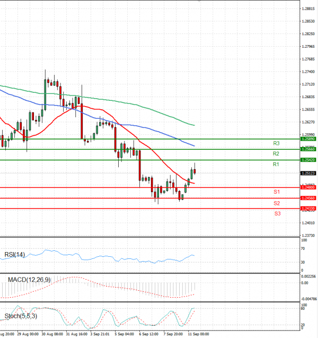The width and height of the screenshot is (318, 338).
Task: Click the 1.23730 price axis value
Action: (308, 236)
